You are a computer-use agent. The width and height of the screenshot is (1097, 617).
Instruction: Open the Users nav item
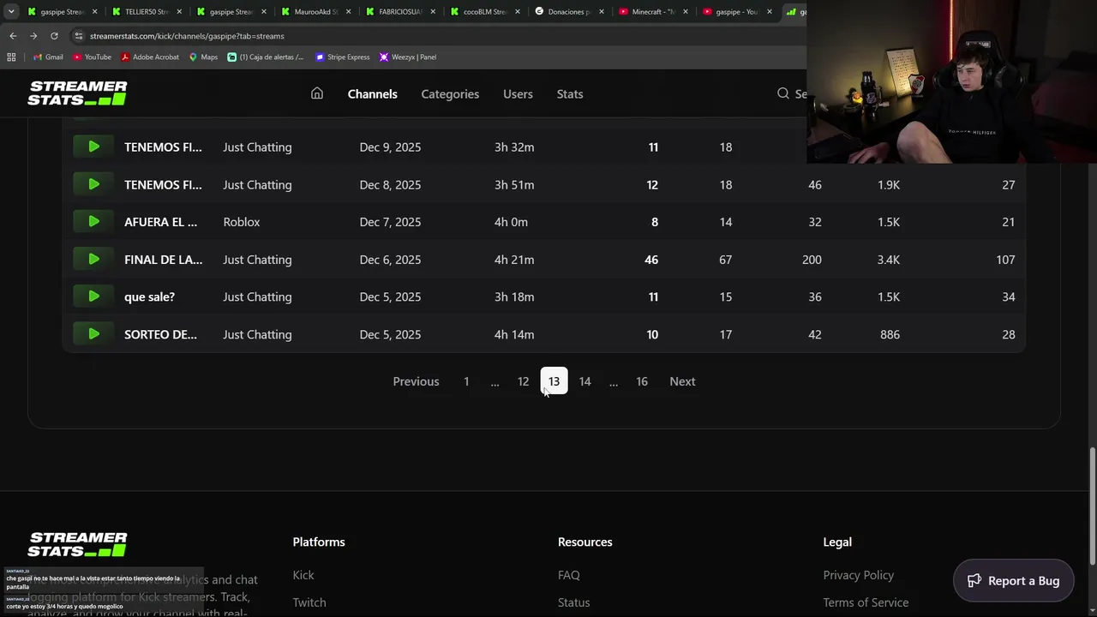tap(518, 93)
